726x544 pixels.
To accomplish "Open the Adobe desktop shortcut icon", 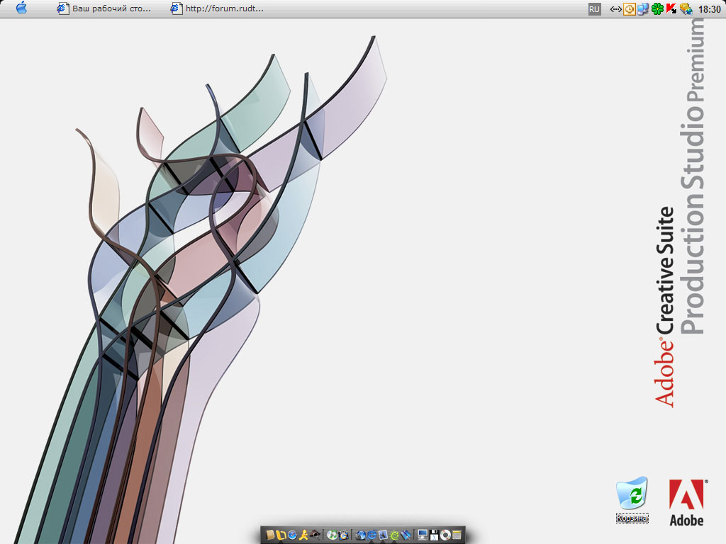I will [686, 503].
